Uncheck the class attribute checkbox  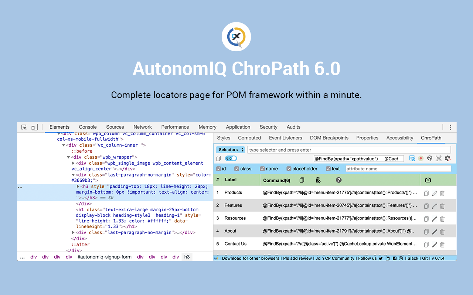[236, 169]
